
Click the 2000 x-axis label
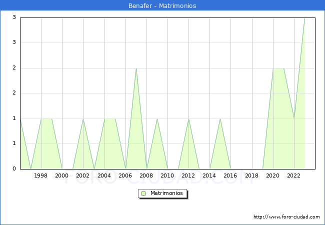click(62, 175)
